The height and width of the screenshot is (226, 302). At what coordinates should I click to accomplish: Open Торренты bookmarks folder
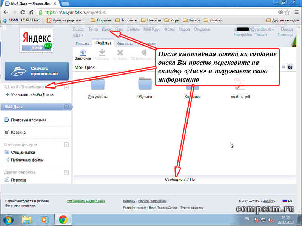pos(126,20)
